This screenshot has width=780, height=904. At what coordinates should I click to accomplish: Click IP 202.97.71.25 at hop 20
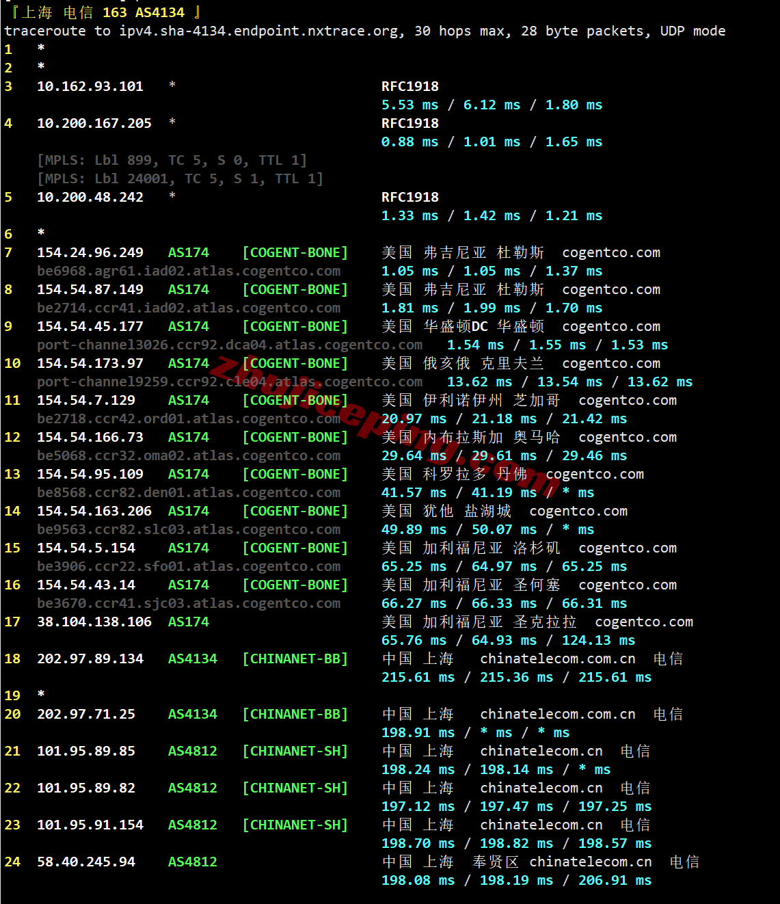point(86,714)
